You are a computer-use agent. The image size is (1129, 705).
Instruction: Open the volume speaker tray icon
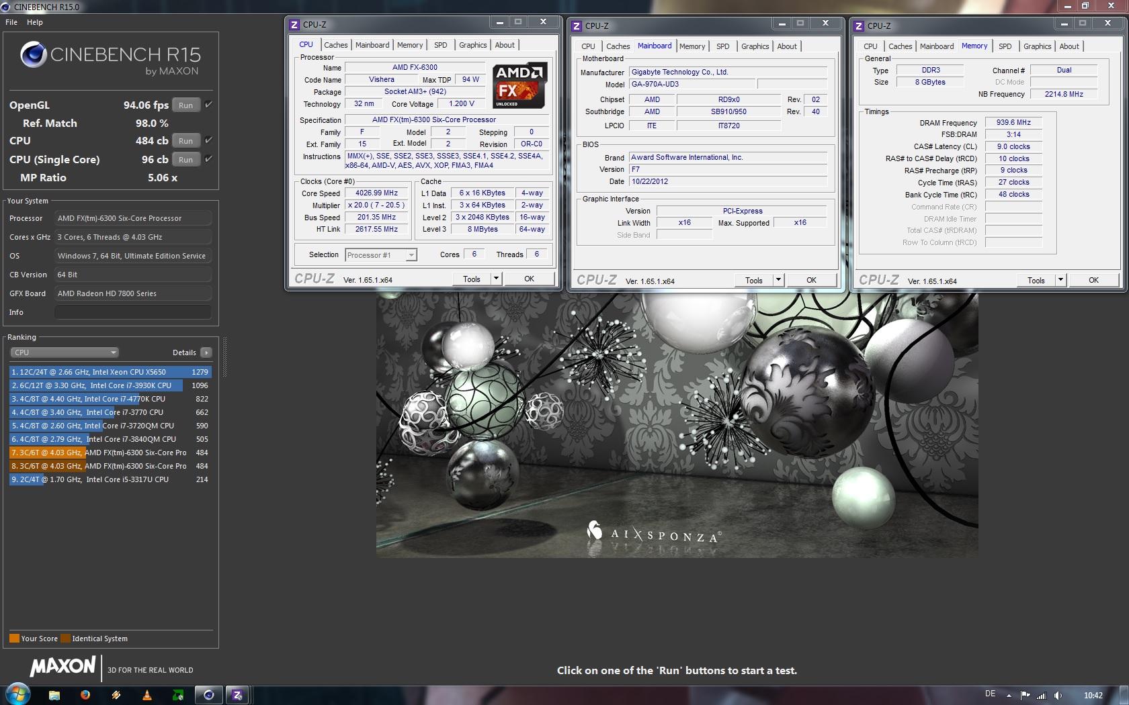pyautogui.click(x=1058, y=696)
